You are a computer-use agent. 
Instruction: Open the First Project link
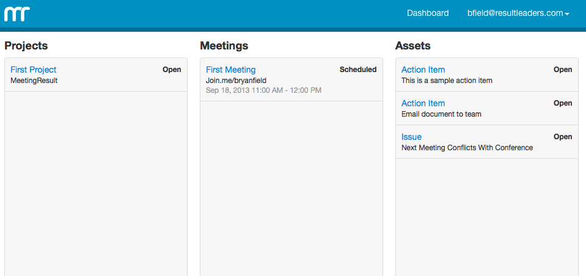(34, 70)
